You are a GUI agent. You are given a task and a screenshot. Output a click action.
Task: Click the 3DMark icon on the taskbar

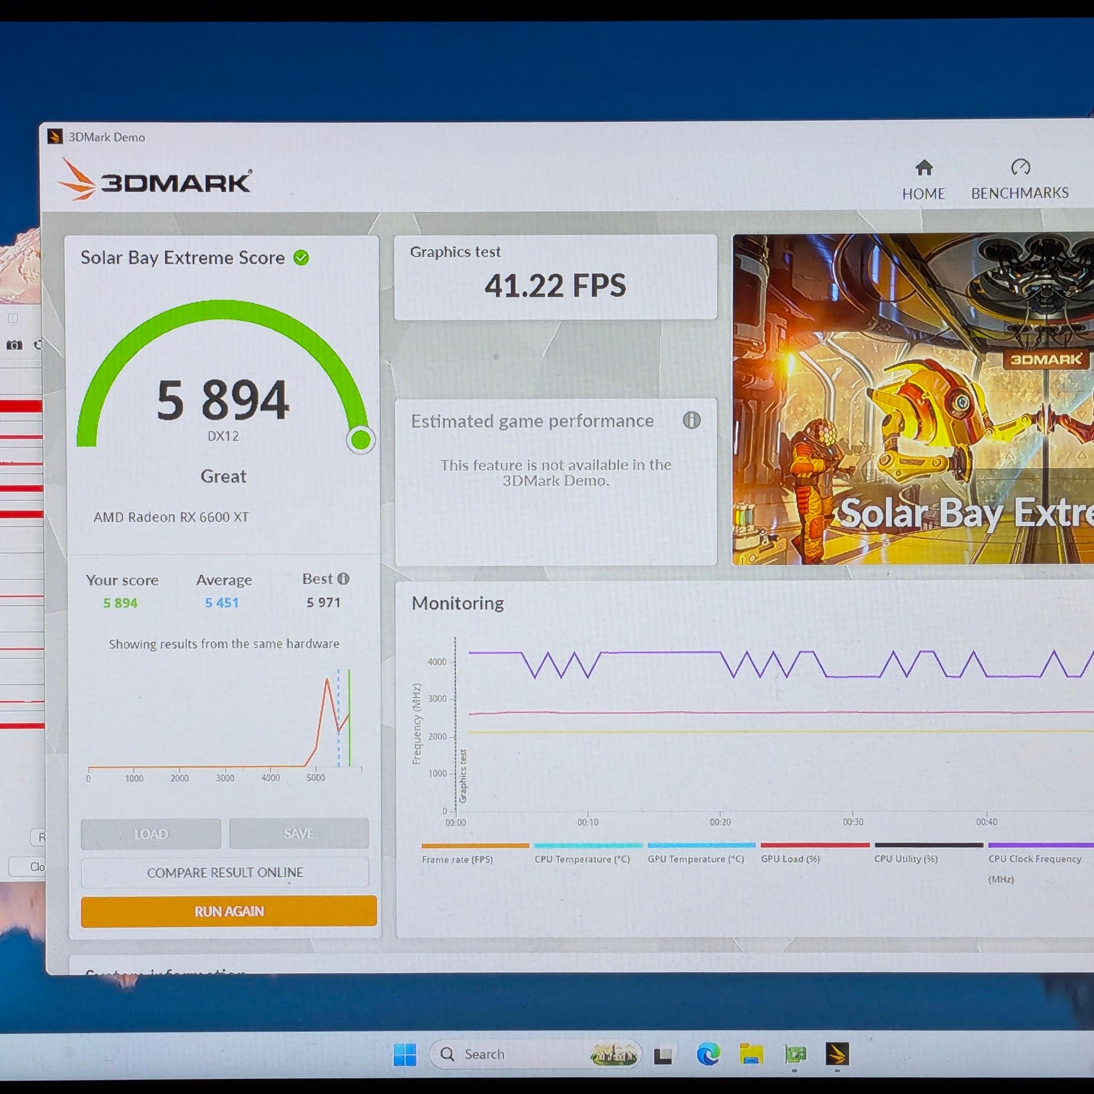tap(838, 1054)
